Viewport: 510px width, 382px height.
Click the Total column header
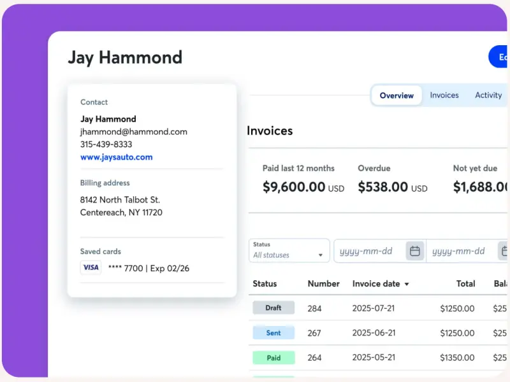465,284
